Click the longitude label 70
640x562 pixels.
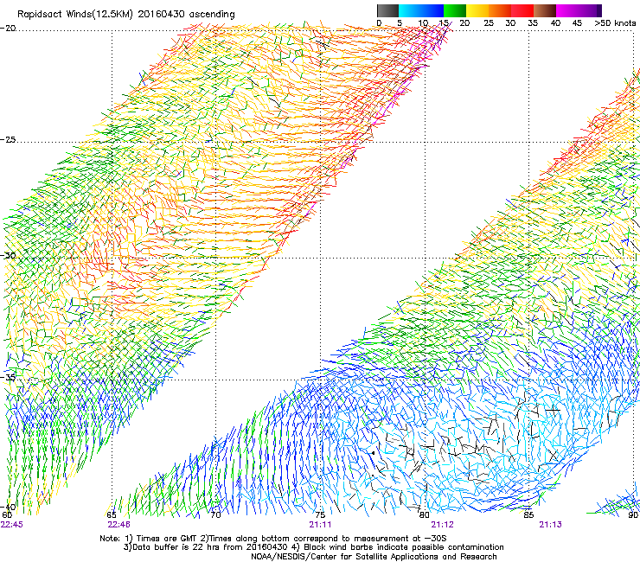[x=215, y=515]
